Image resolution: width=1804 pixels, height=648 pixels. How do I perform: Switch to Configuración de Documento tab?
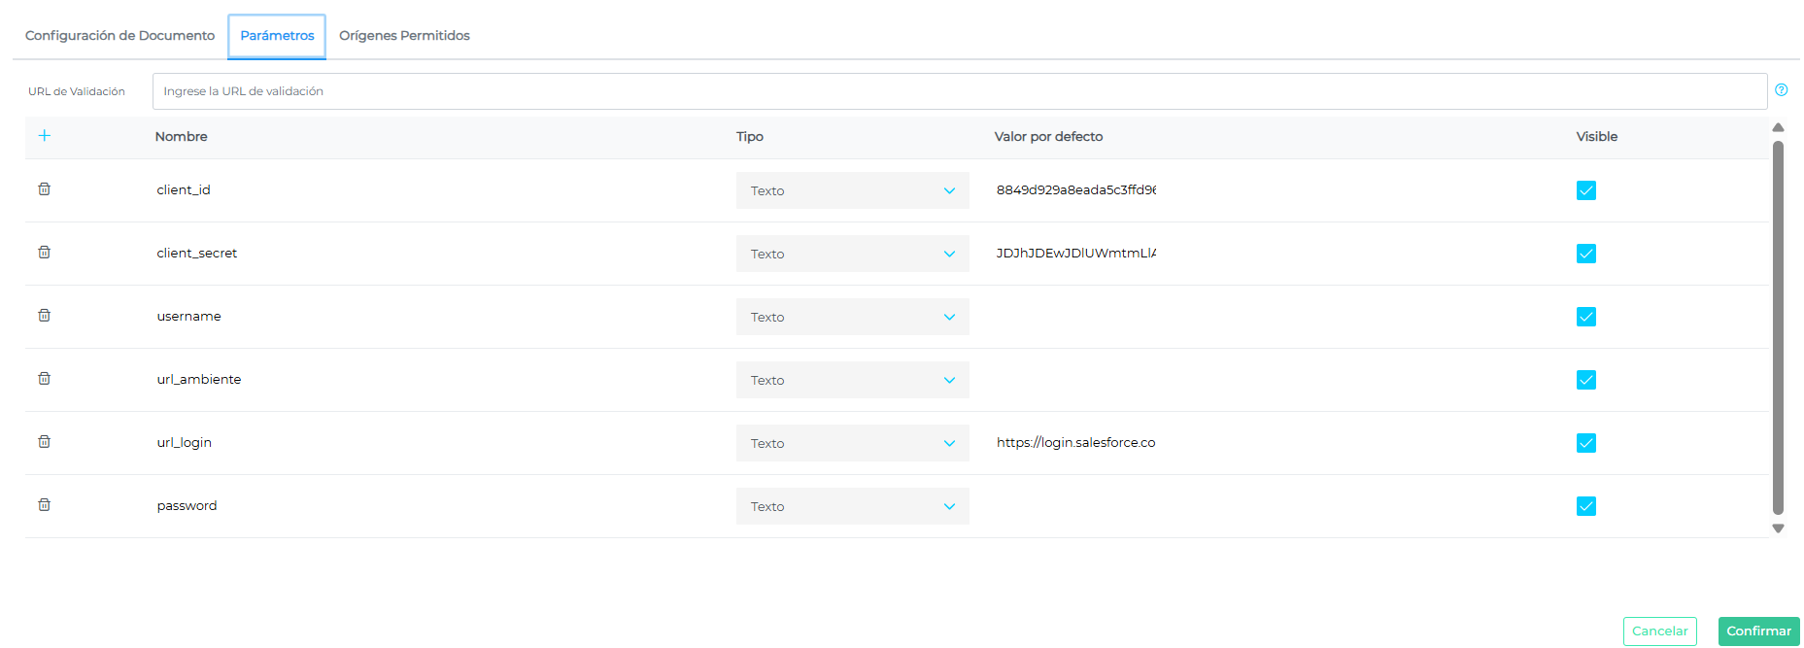coord(119,36)
